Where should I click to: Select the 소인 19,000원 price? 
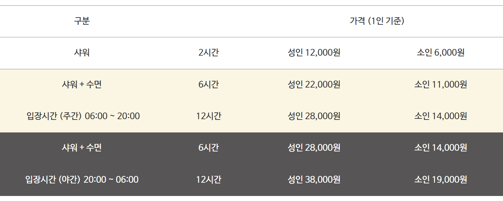440,179
